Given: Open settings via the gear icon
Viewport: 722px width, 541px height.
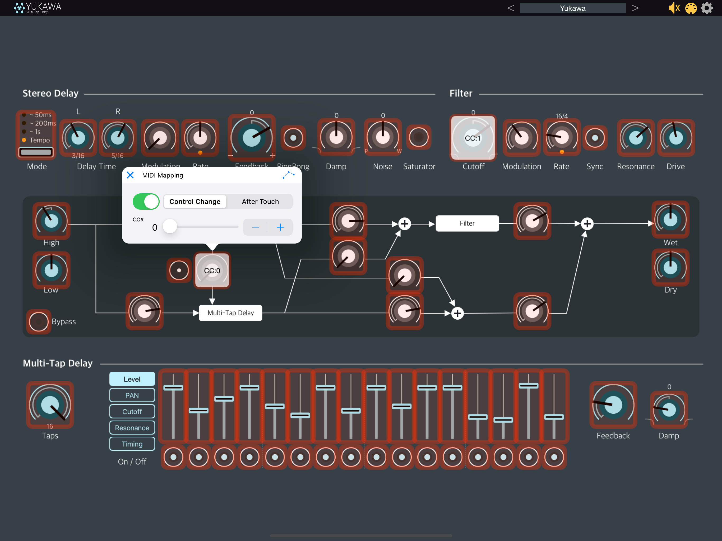Looking at the screenshot, I should tap(707, 8).
